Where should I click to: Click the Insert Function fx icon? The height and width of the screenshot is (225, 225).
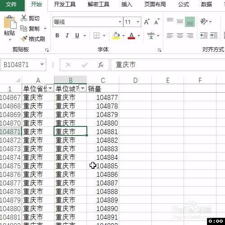101,65
